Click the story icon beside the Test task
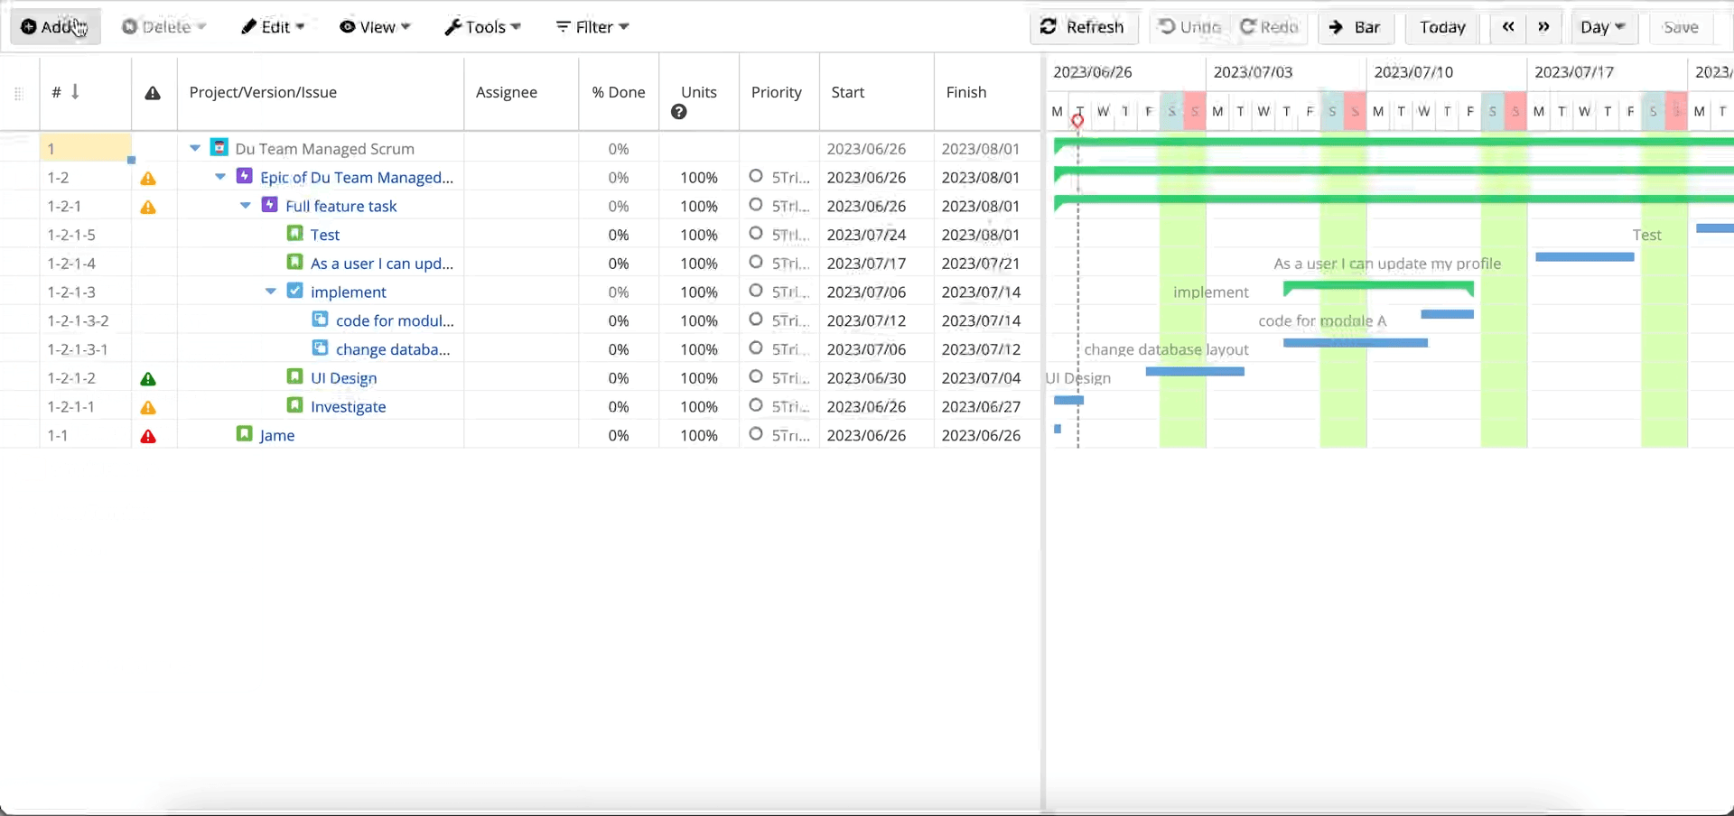Image resolution: width=1734 pixels, height=816 pixels. [294, 233]
